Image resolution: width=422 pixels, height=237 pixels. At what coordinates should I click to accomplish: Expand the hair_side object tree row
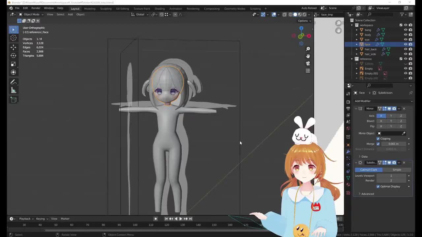[x=356, y=54]
